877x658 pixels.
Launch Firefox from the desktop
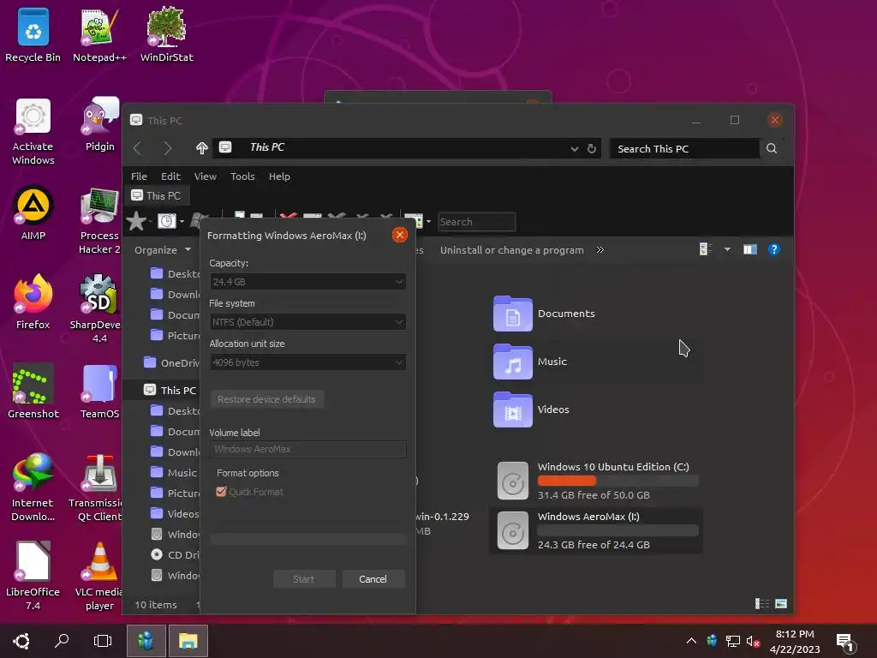(x=33, y=302)
